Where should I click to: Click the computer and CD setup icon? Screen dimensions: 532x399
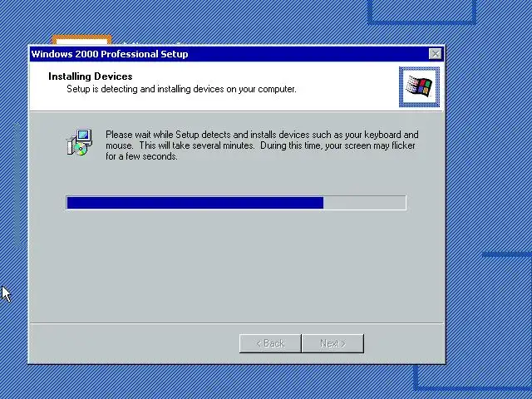[x=80, y=142]
